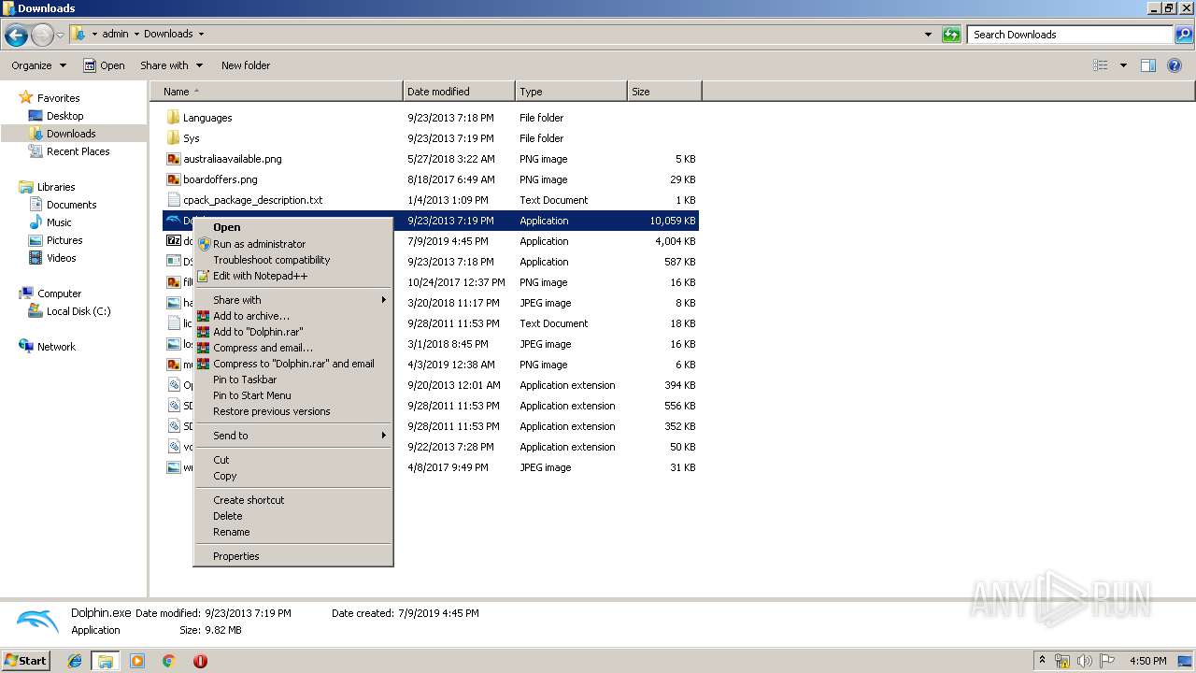Choose Cut from context menu

pos(292,460)
